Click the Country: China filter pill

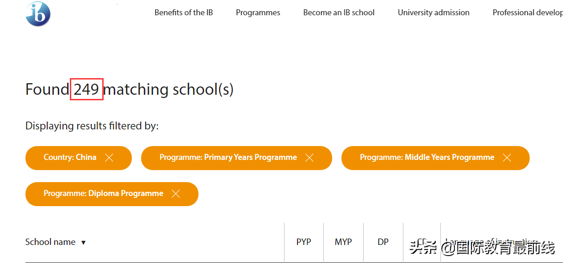coord(70,158)
